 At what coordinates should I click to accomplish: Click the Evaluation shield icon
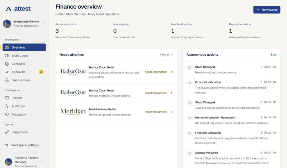[x=7, y=114]
